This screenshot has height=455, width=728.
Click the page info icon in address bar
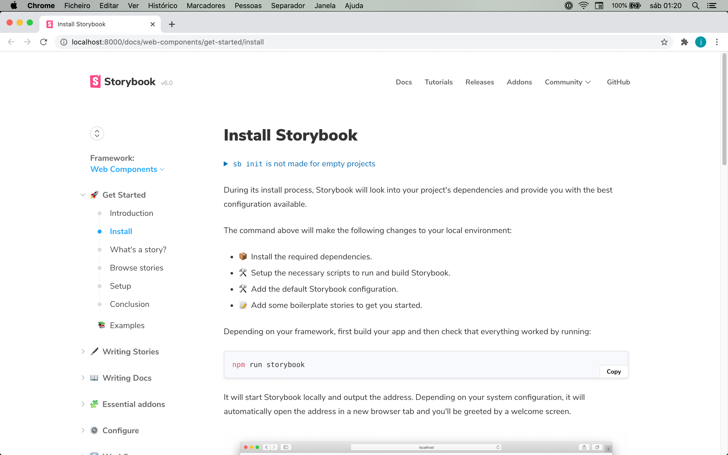coord(63,42)
